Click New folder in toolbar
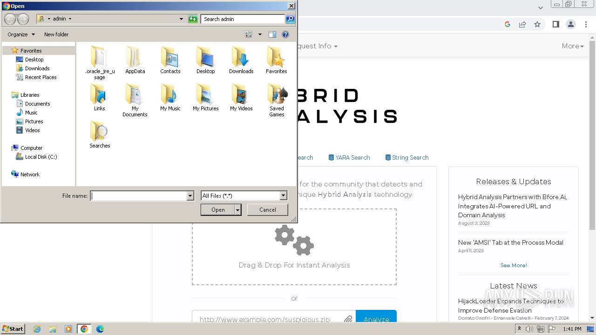Image resolution: width=596 pixels, height=335 pixels. pyautogui.click(x=56, y=34)
